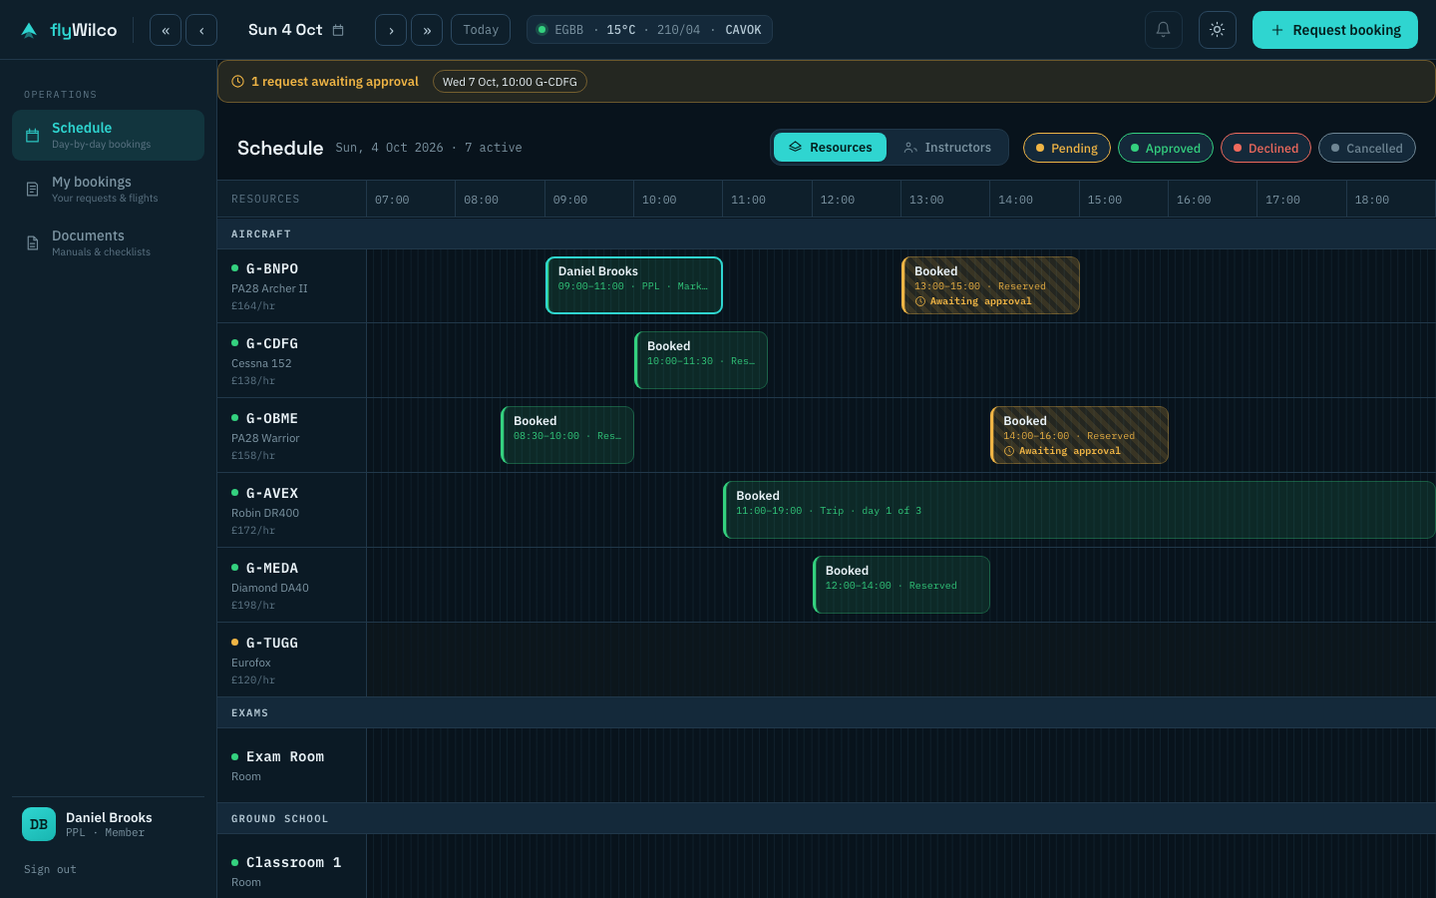Open Documents in sidebar
Image resolution: width=1436 pixels, height=898 pixels.
tap(108, 242)
